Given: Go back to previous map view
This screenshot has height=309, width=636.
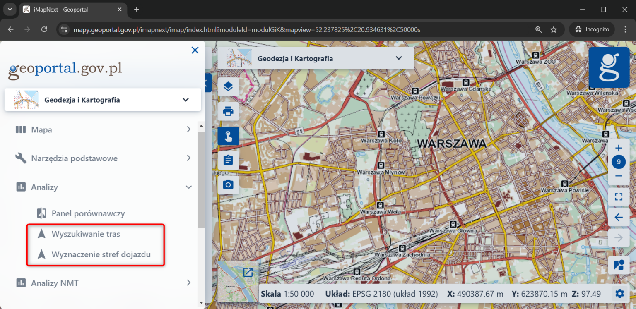Looking at the screenshot, I should (x=618, y=217).
